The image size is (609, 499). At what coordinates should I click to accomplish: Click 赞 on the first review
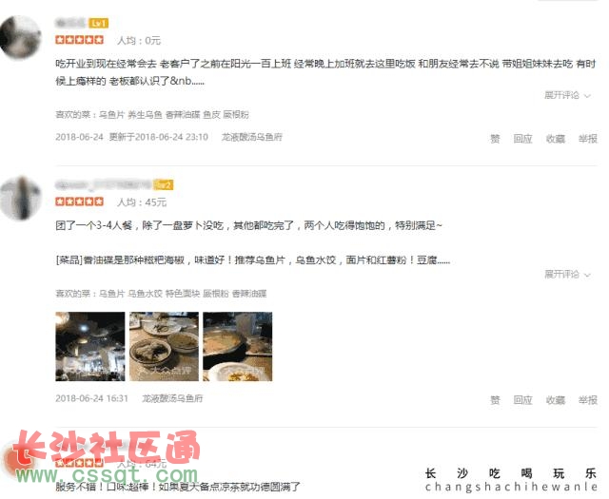495,139
